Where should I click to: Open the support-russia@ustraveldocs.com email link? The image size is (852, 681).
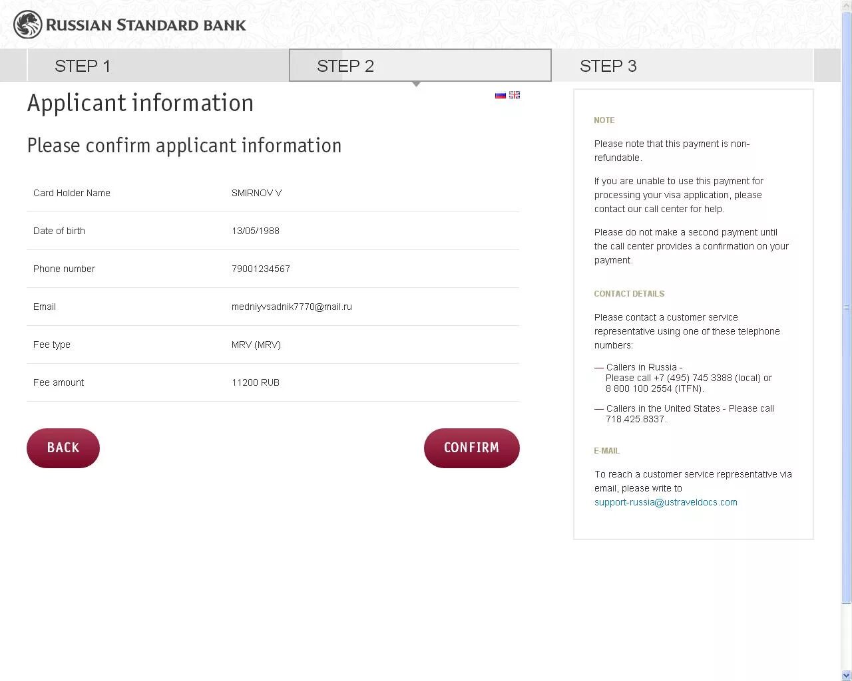pos(666,502)
